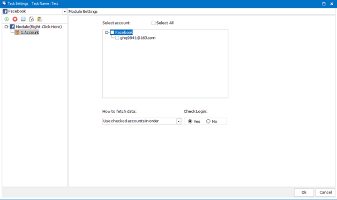The width and height of the screenshot is (337, 200).
Task: Click the copy module icon
Action: 32,19
